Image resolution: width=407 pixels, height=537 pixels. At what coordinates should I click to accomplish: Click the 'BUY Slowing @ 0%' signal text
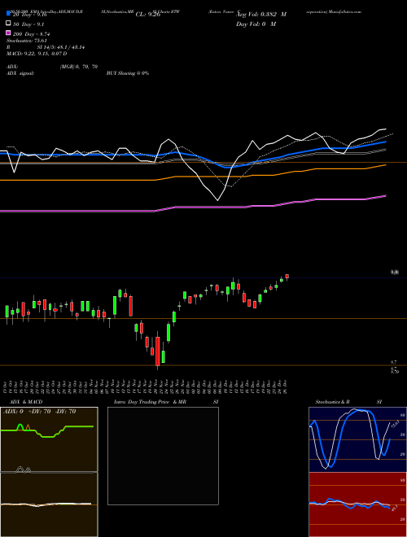128,73
